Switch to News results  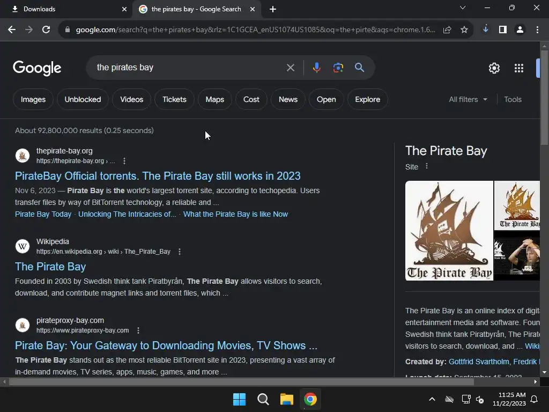coord(288,99)
